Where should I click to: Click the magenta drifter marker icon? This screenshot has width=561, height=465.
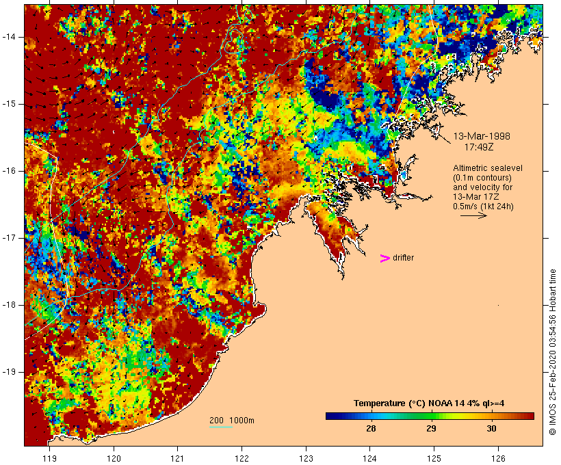pyautogui.click(x=384, y=258)
